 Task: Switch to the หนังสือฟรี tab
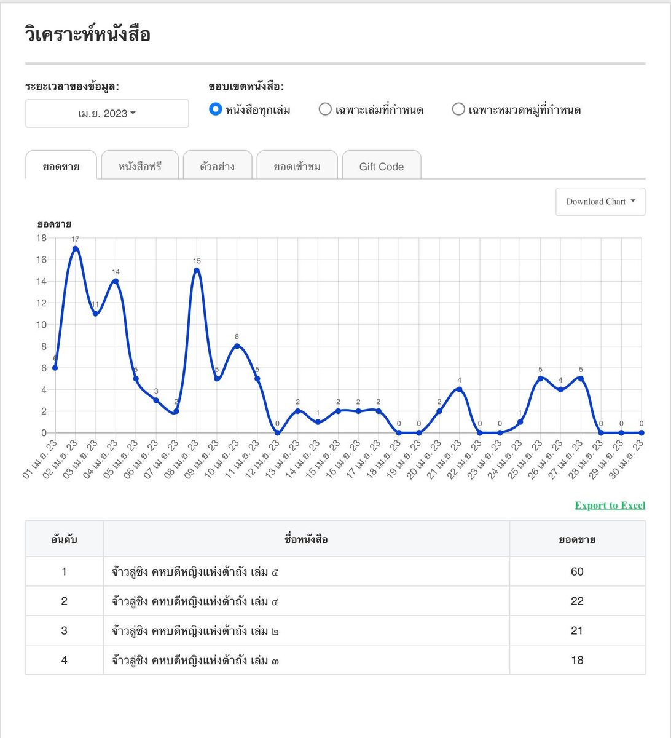140,166
